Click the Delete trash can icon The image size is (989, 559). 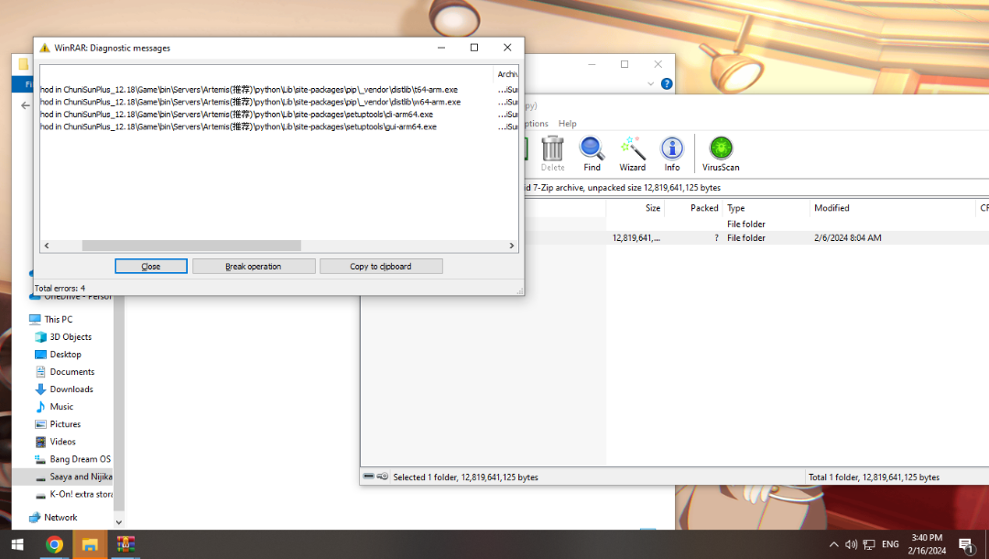tap(552, 153)
